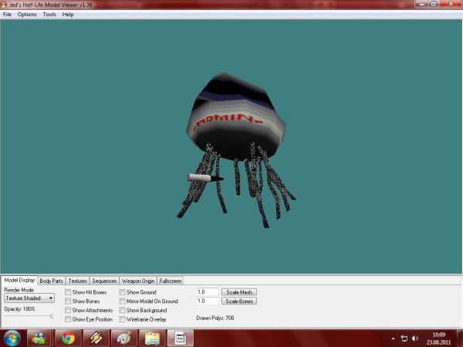Enable Show Hit Boxes checkbox
Viewport: 463px width, 347px height.
[x=68, y=293]
